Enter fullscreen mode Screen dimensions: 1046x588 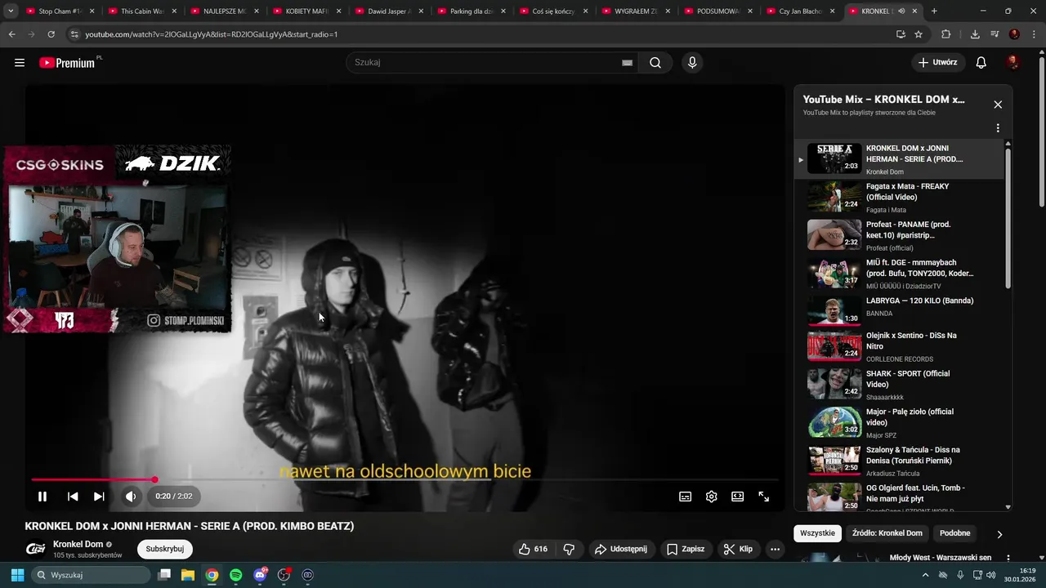tap(764, 497)
